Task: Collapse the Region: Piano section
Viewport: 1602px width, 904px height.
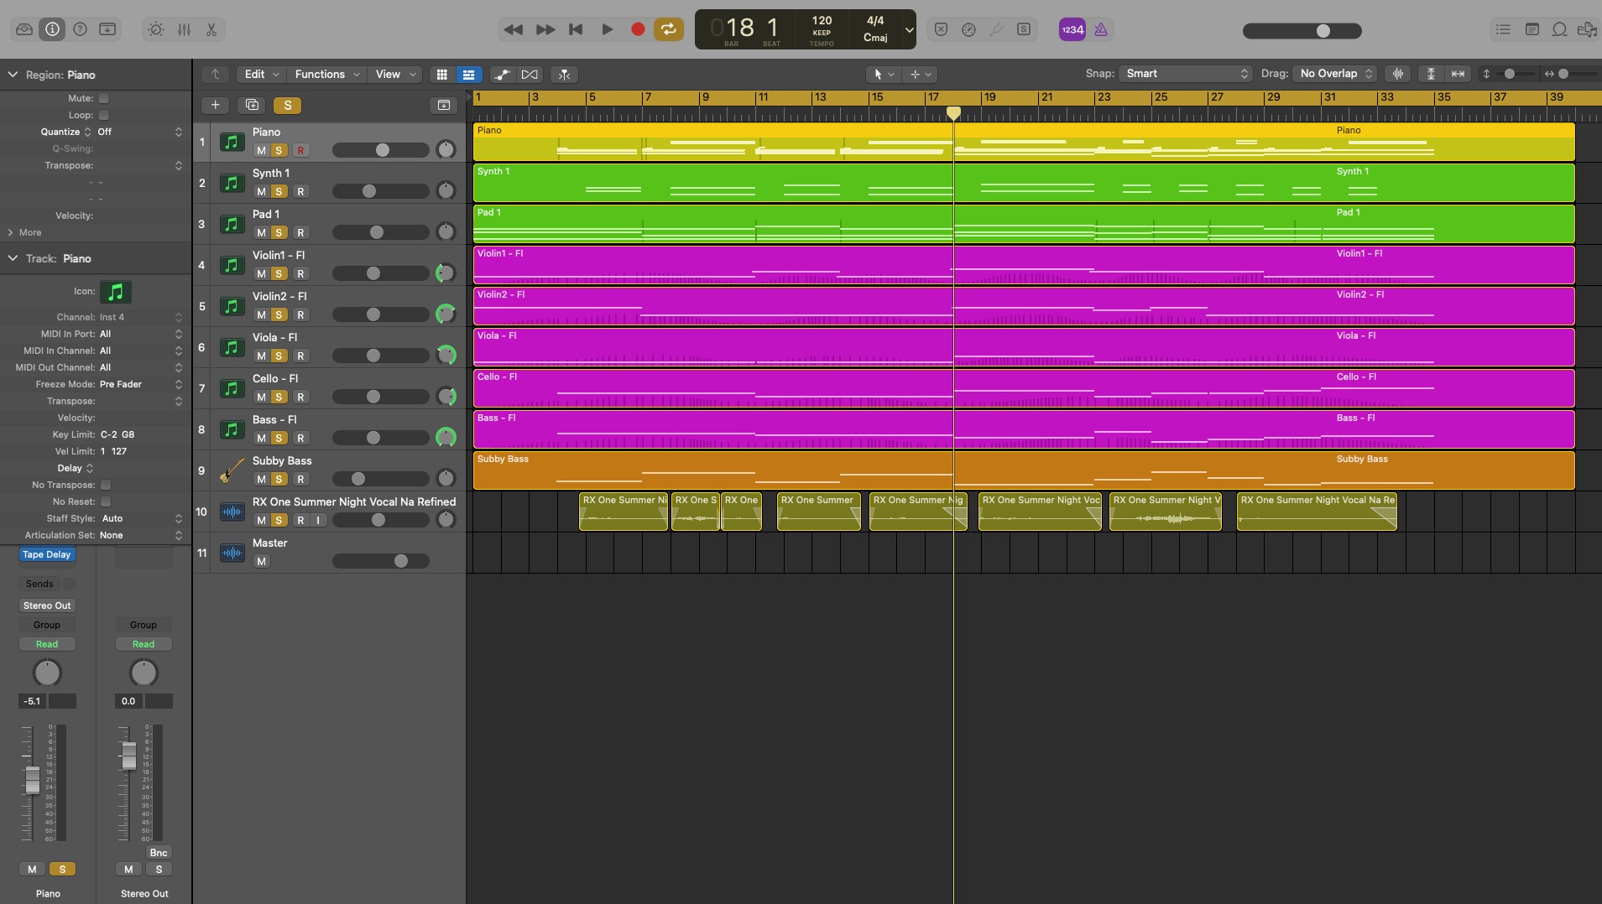Action: pyautogui.click(x=13, y=75)
